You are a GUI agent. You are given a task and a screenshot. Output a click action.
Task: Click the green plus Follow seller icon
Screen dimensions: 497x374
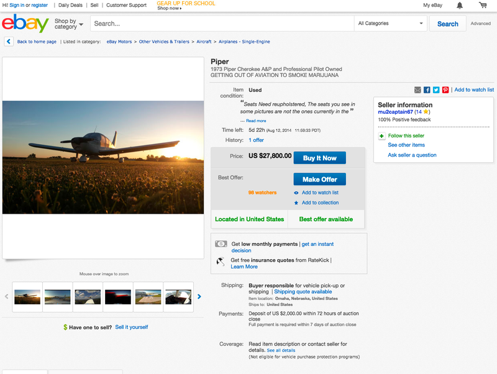(381, 136)
